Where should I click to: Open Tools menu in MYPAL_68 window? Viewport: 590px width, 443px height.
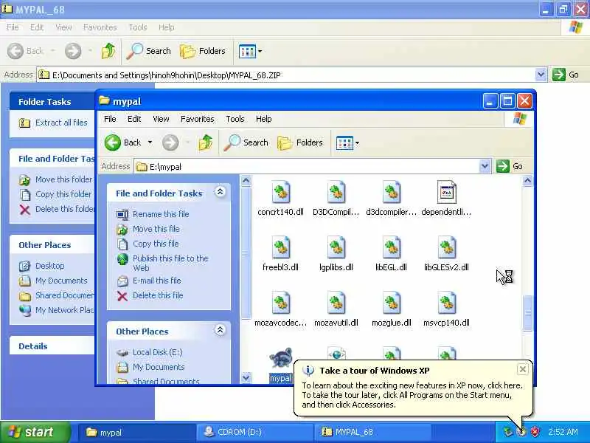tap(138, 27)
